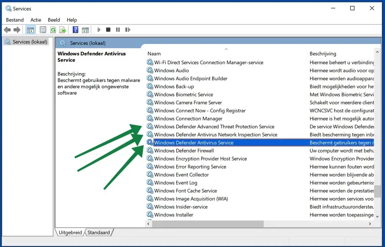Click gear icon of Windows Audio row

tap(150, 70)
